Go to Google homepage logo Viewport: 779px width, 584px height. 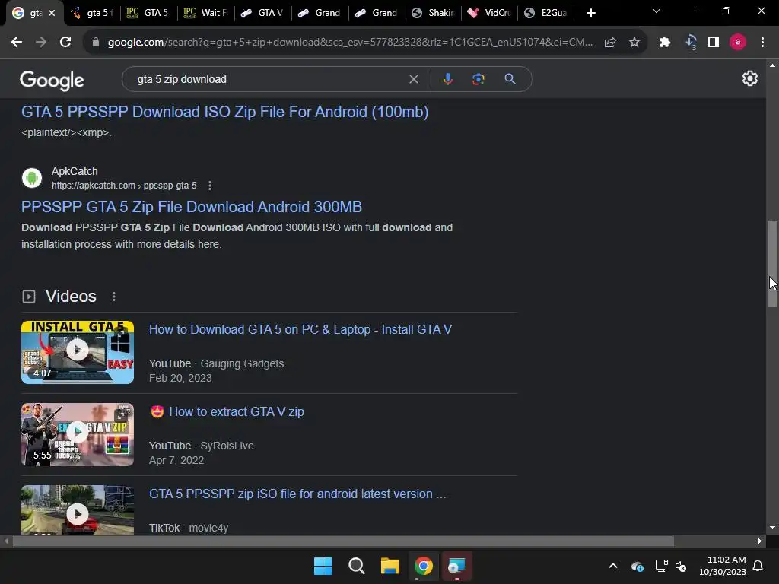coord(52,80)
